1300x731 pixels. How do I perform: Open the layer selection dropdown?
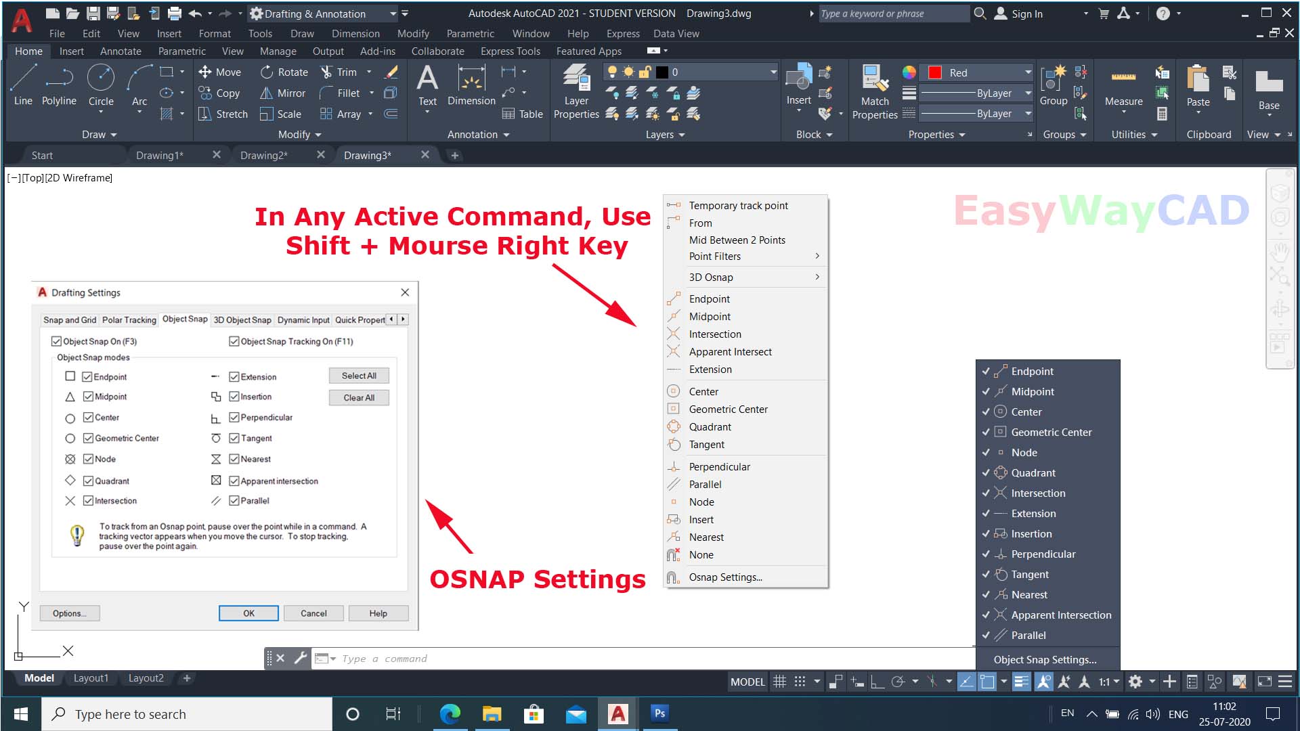click(x=773, y=71)
